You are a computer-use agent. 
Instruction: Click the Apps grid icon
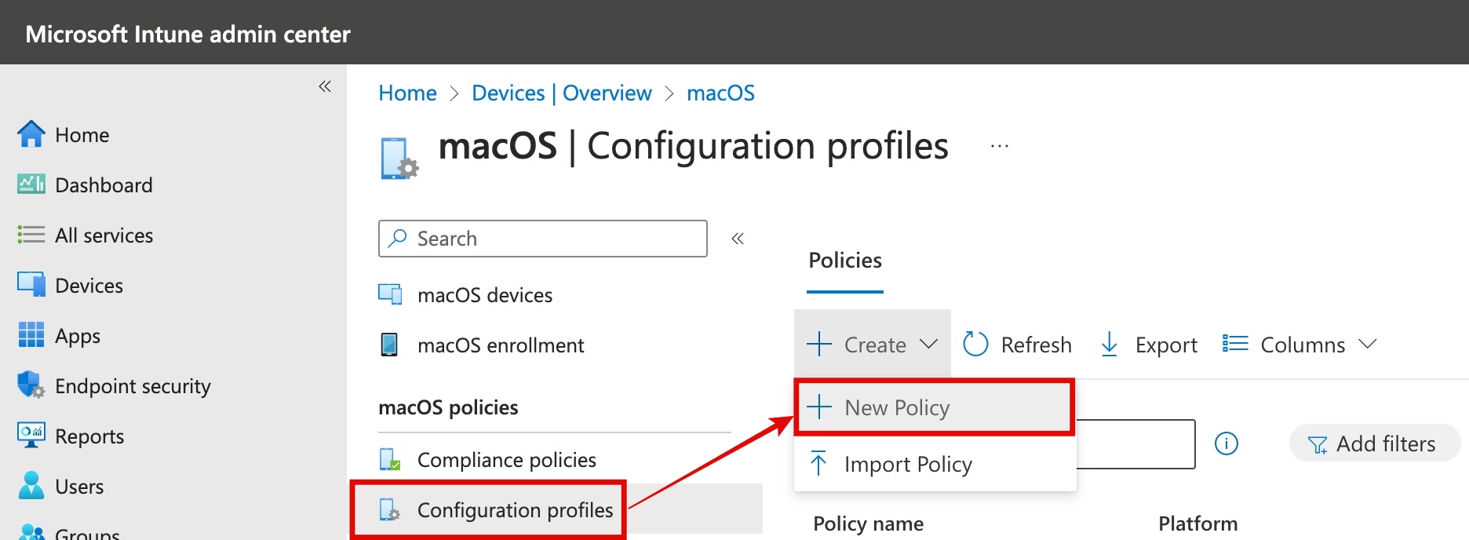pos(31,334)
